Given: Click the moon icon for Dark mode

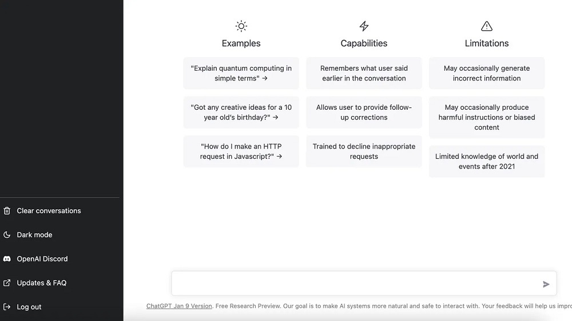Looking at the screenshot, I should [x=7, y=235].
